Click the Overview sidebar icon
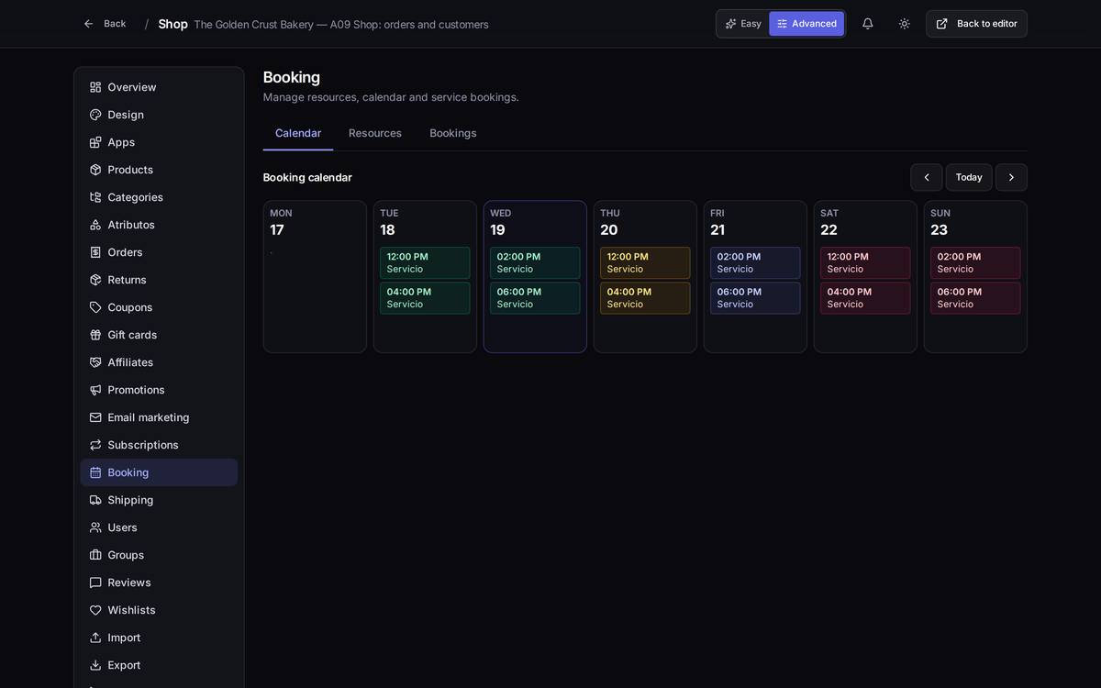The width and height of the screenshot is (1101, 688). point(95,87)
